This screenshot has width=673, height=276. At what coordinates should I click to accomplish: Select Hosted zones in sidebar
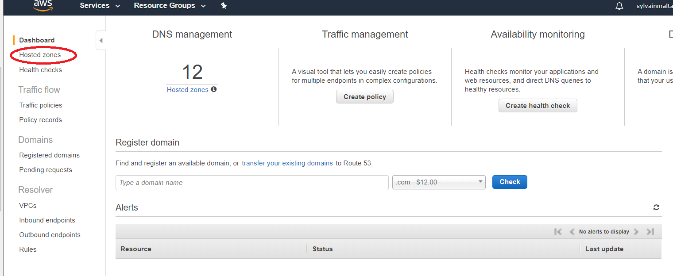click(40, 55)
